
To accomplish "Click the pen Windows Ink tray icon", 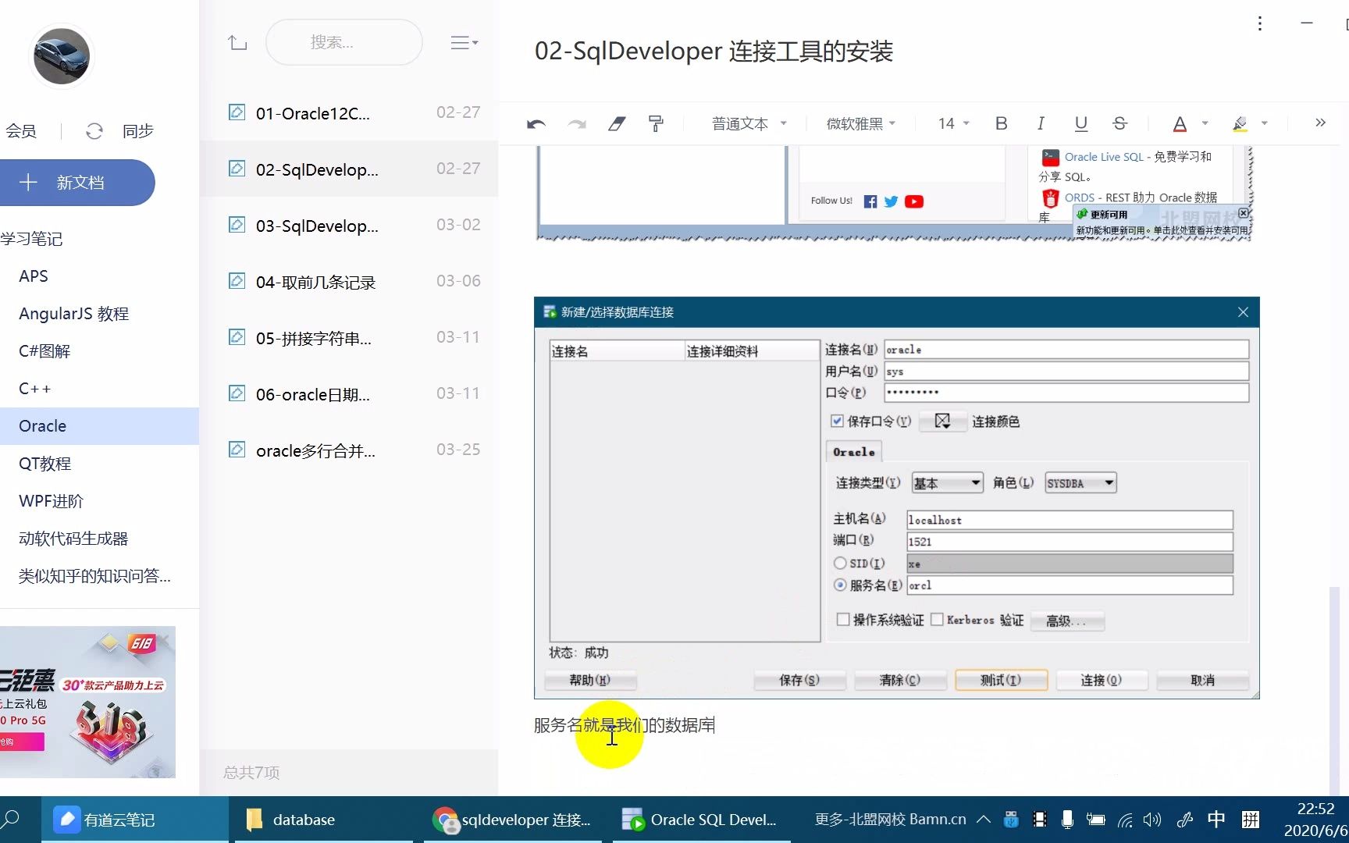I will pos(1184,820).
